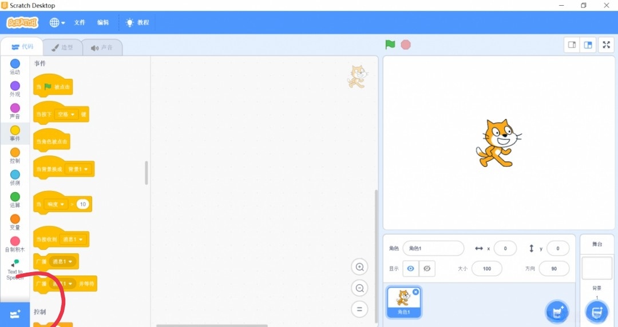Viewport: 618px width, 327px height.
Task: Open the 响度 dropdown in block
Action: tap(56, 204)
